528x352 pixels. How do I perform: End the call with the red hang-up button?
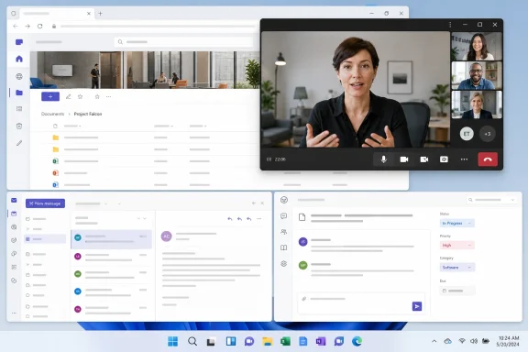tap(488, 159)
